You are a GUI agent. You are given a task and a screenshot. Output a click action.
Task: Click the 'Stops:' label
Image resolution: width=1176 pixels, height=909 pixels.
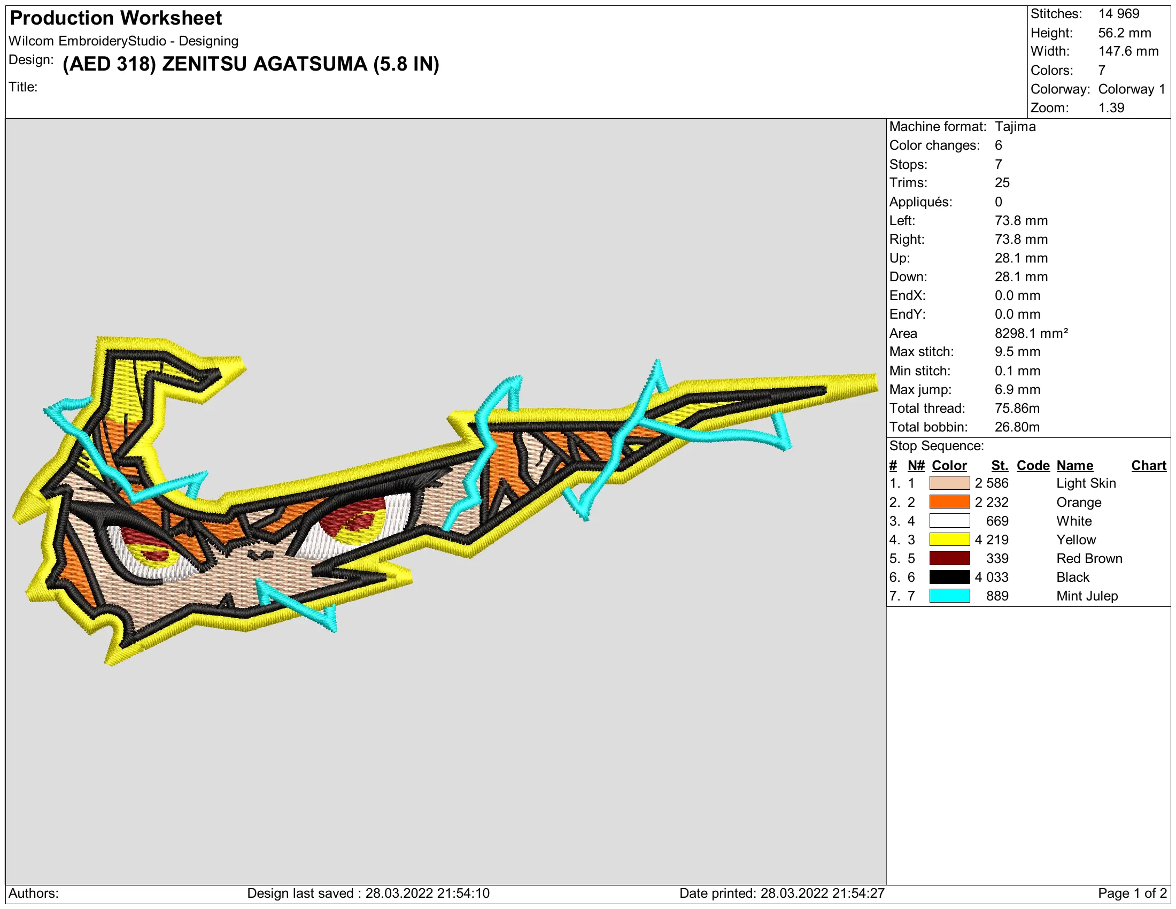(x=908, y=164)
